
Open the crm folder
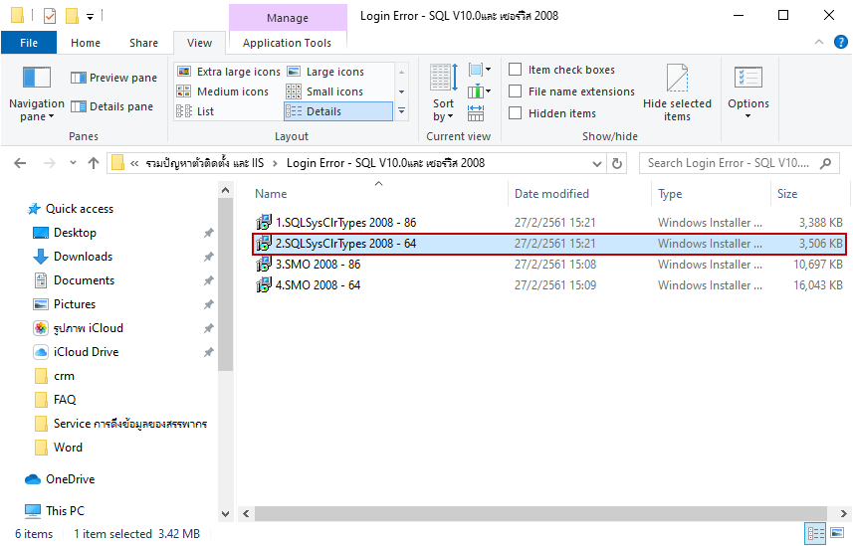[x=55, y=376]
